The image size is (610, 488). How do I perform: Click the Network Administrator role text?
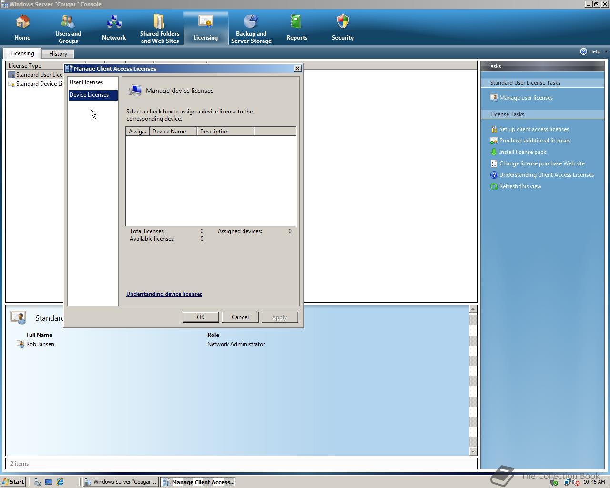tap(236, 344)
